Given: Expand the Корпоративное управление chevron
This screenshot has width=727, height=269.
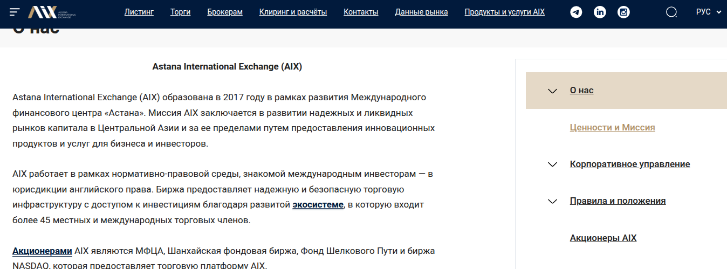Looking at the screenshot, I should click(552, 164).
